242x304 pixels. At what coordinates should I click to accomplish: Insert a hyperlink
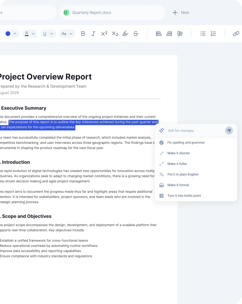pos(236,33)
